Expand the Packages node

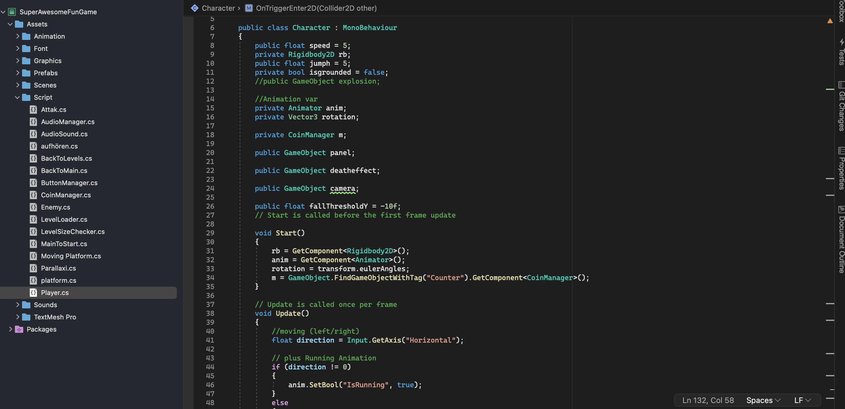coord(10,329)
